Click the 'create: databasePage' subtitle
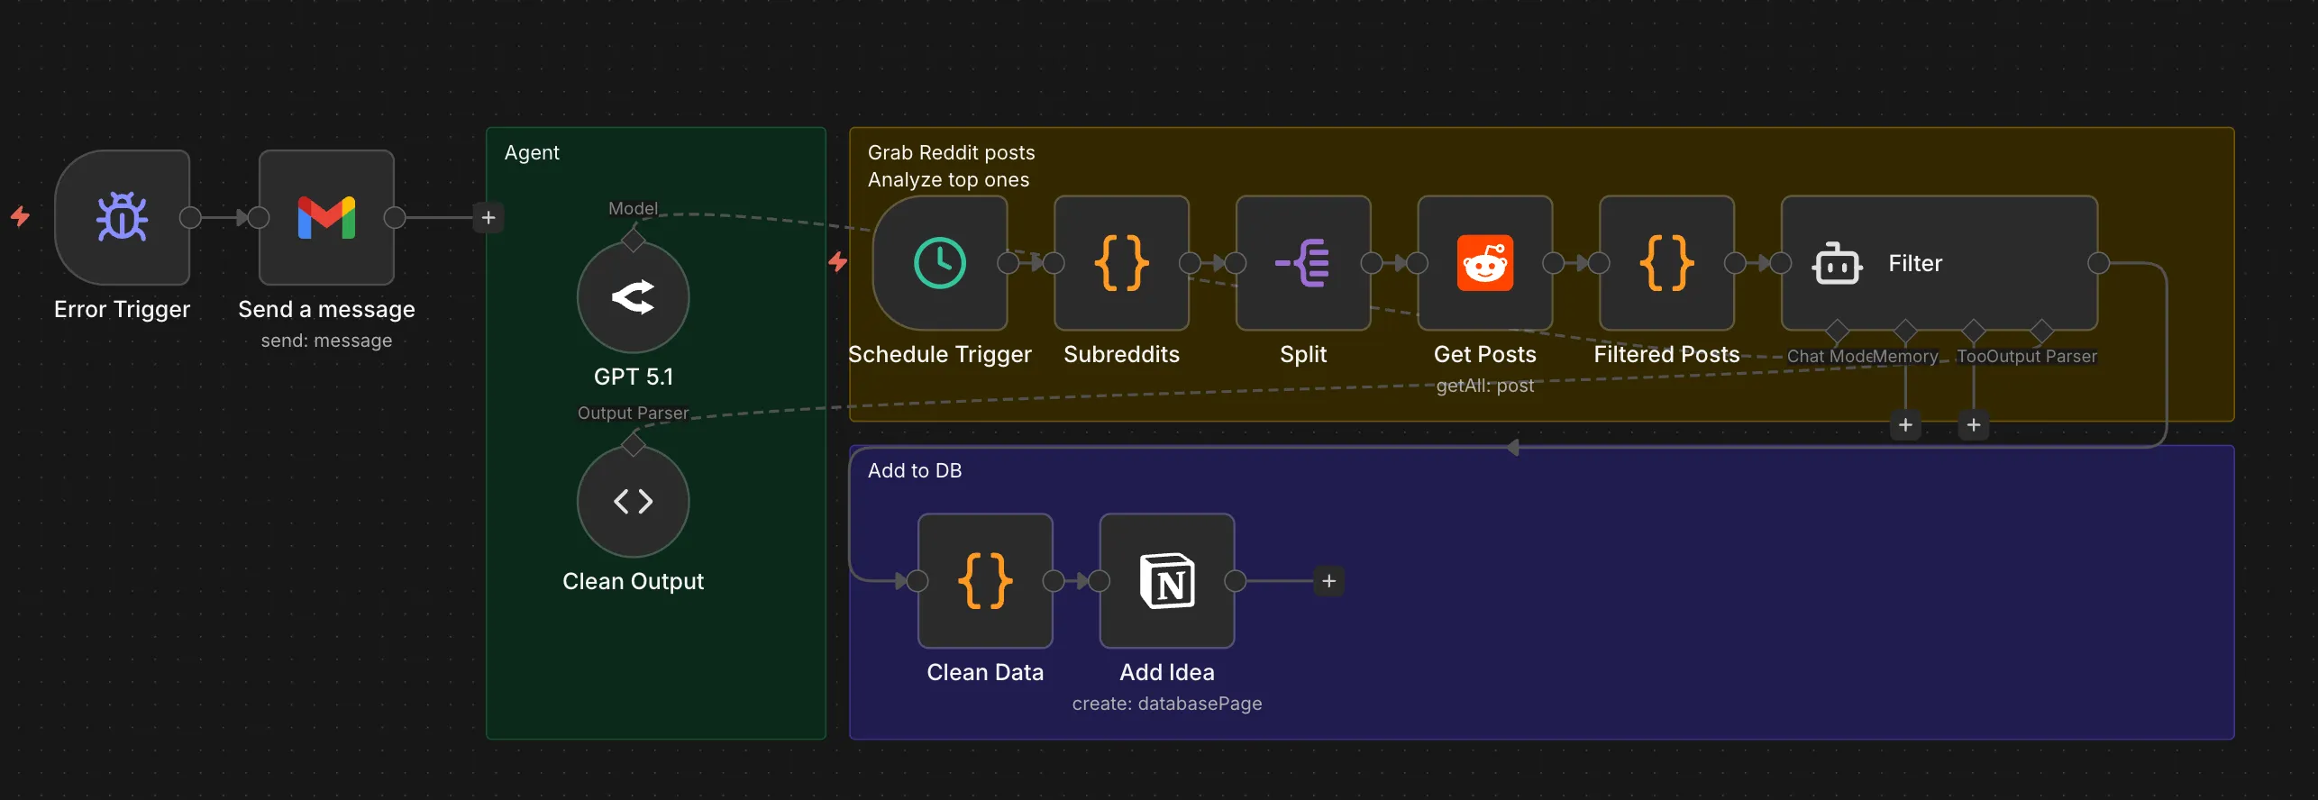 pos(1167,704)
